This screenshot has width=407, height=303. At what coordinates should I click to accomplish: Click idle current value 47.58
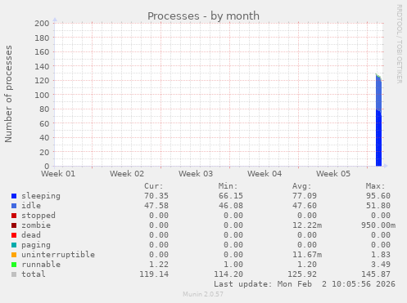[156, 206]
